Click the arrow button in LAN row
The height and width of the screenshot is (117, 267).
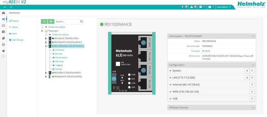247,78
